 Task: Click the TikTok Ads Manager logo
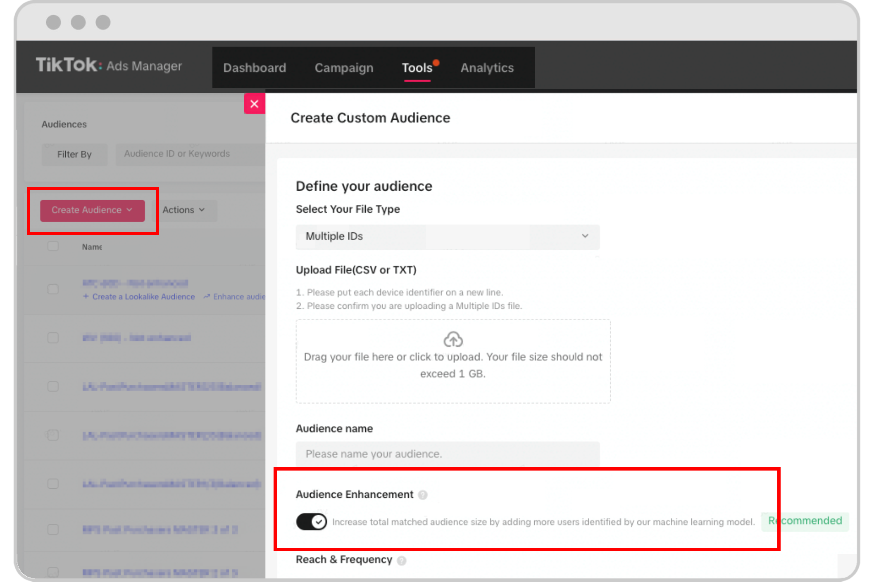click(x=109, y=65)
